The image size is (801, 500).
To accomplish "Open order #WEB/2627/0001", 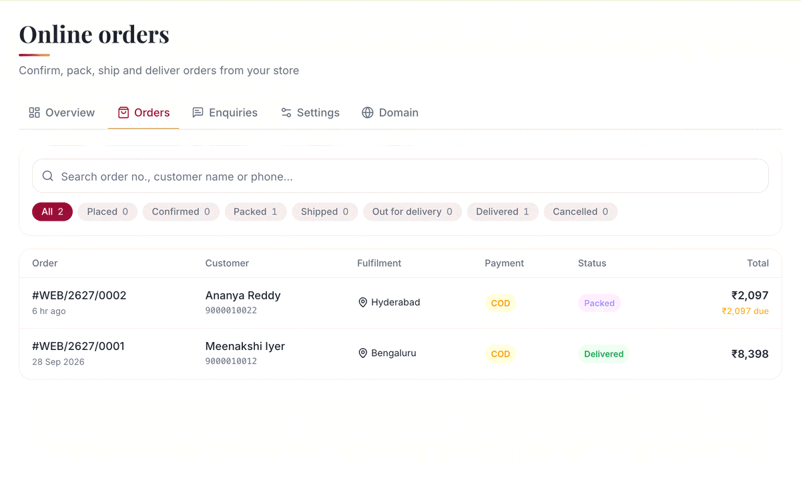I will (x=78, y=346).
